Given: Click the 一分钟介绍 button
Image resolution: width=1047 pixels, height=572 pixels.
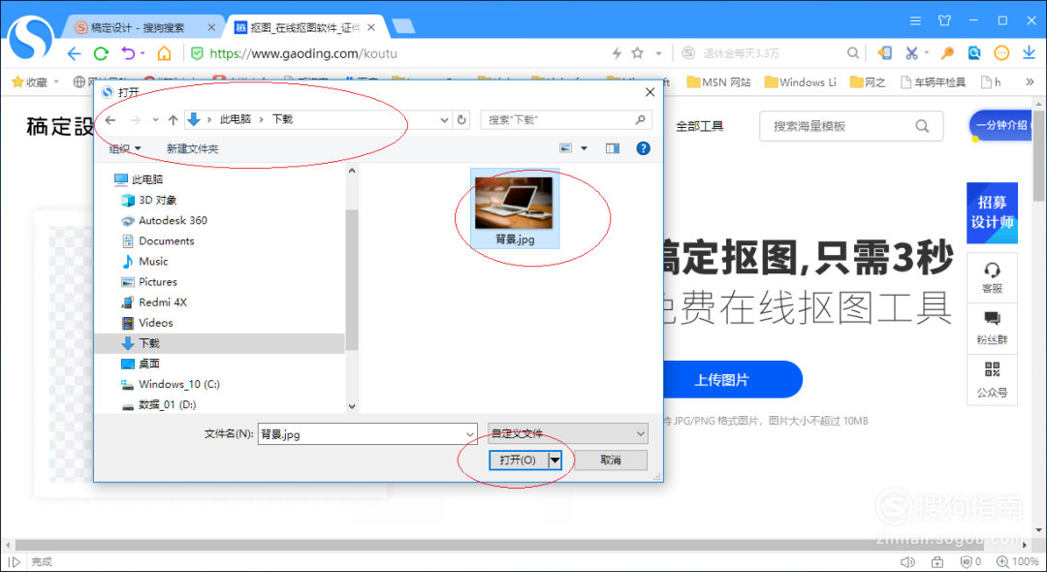Looking at the screenshot, I should coord(1000,125).
